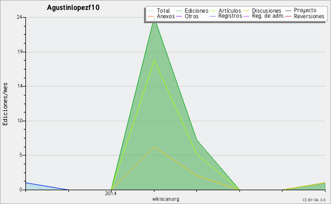The image size is (331, 204).
Task: Open the wikiscan.org credit text
Action: (x=165, y=199)
